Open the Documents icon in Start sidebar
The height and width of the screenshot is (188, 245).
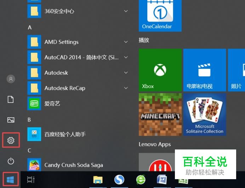pyautogui.click(x=11, y=99)
